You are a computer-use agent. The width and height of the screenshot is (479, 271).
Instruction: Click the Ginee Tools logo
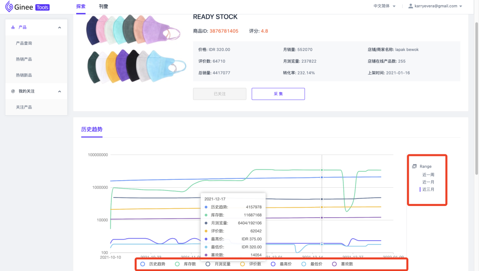[x=27, y=7]
